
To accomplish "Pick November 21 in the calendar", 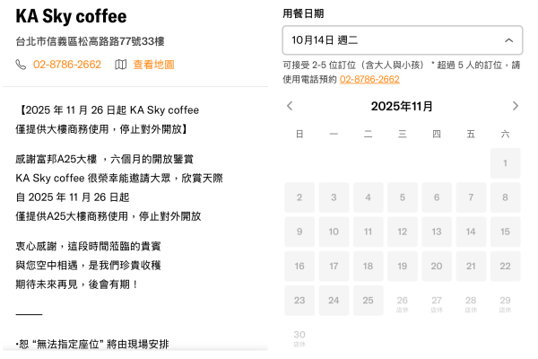I will [471, 267].
